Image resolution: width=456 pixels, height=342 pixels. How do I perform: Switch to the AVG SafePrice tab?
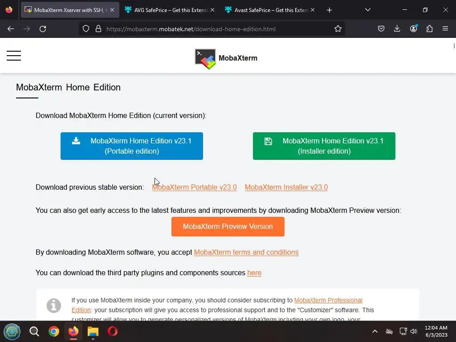(x=170, y=10)
